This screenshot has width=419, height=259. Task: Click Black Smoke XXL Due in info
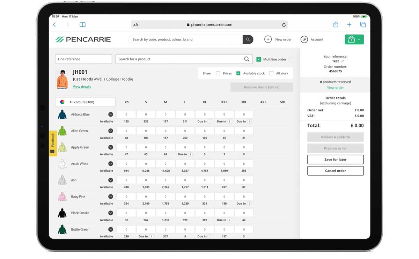(229, 220)
